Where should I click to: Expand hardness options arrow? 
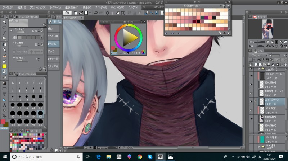(42, 38)
